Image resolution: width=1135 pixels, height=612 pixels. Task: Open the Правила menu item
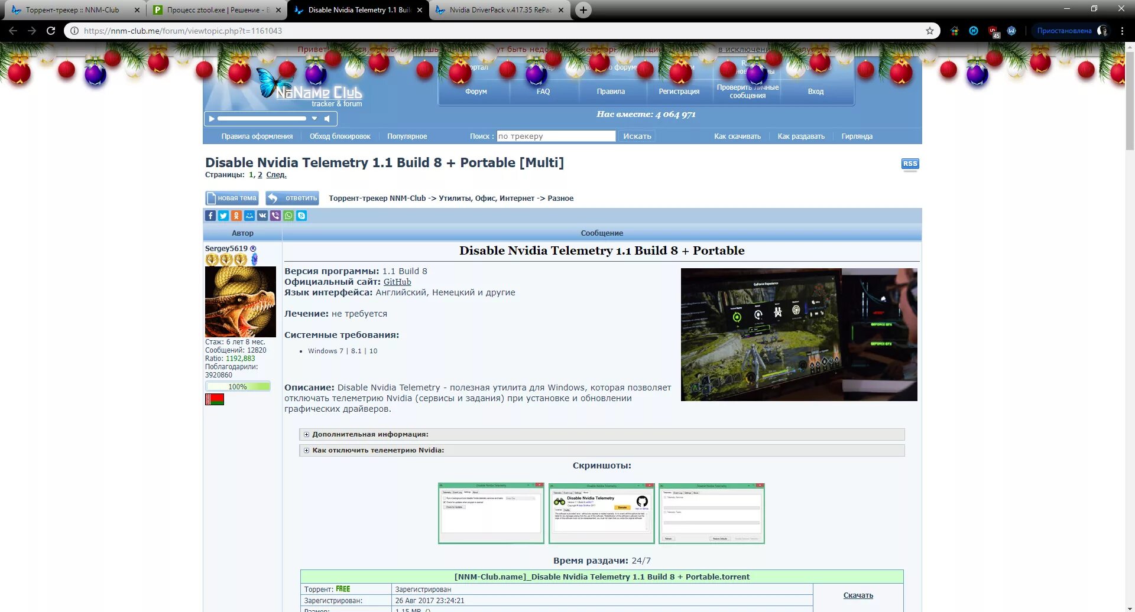(x=611, y=92)
